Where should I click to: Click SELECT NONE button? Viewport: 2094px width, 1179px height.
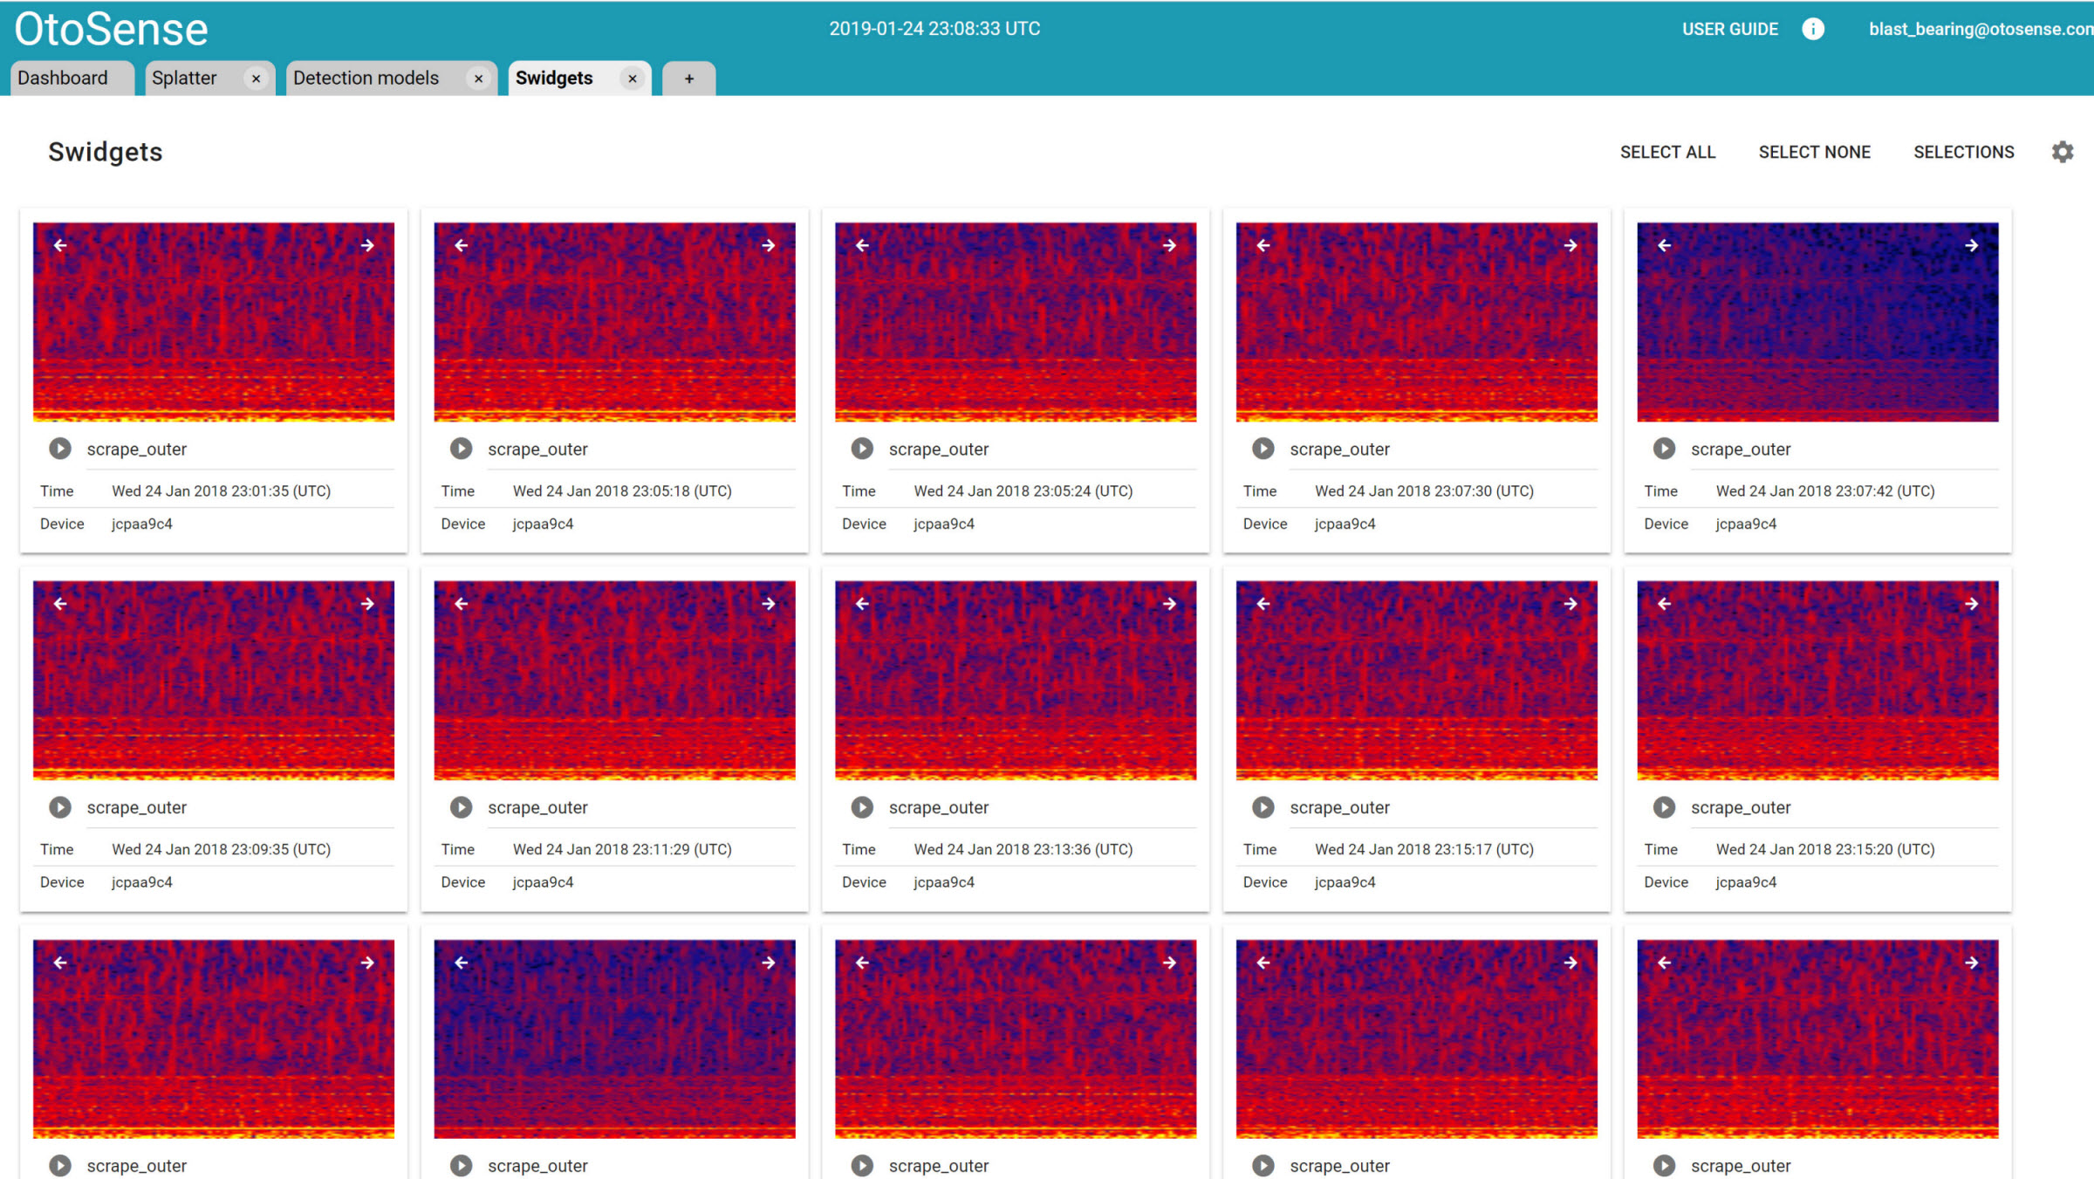click(1814, 152)
